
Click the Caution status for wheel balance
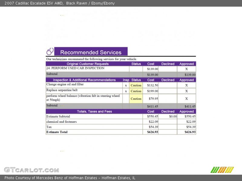click(136, 99)
